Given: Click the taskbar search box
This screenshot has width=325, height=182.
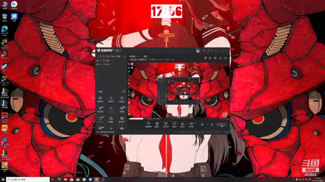Looking at the screenshot, I should (x=28, y=180).
